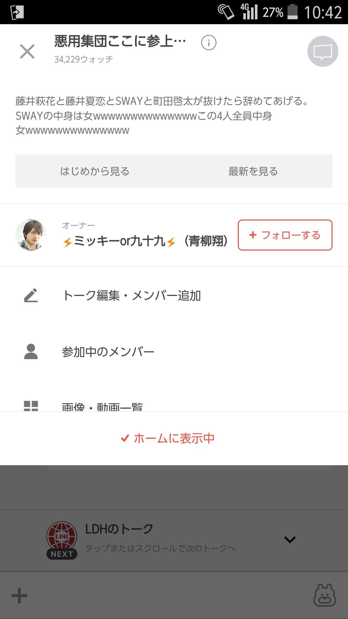348x619 pixels.
Task: Toggle ホームに表示中 home display setting
Action: click(x=168, y=438)
